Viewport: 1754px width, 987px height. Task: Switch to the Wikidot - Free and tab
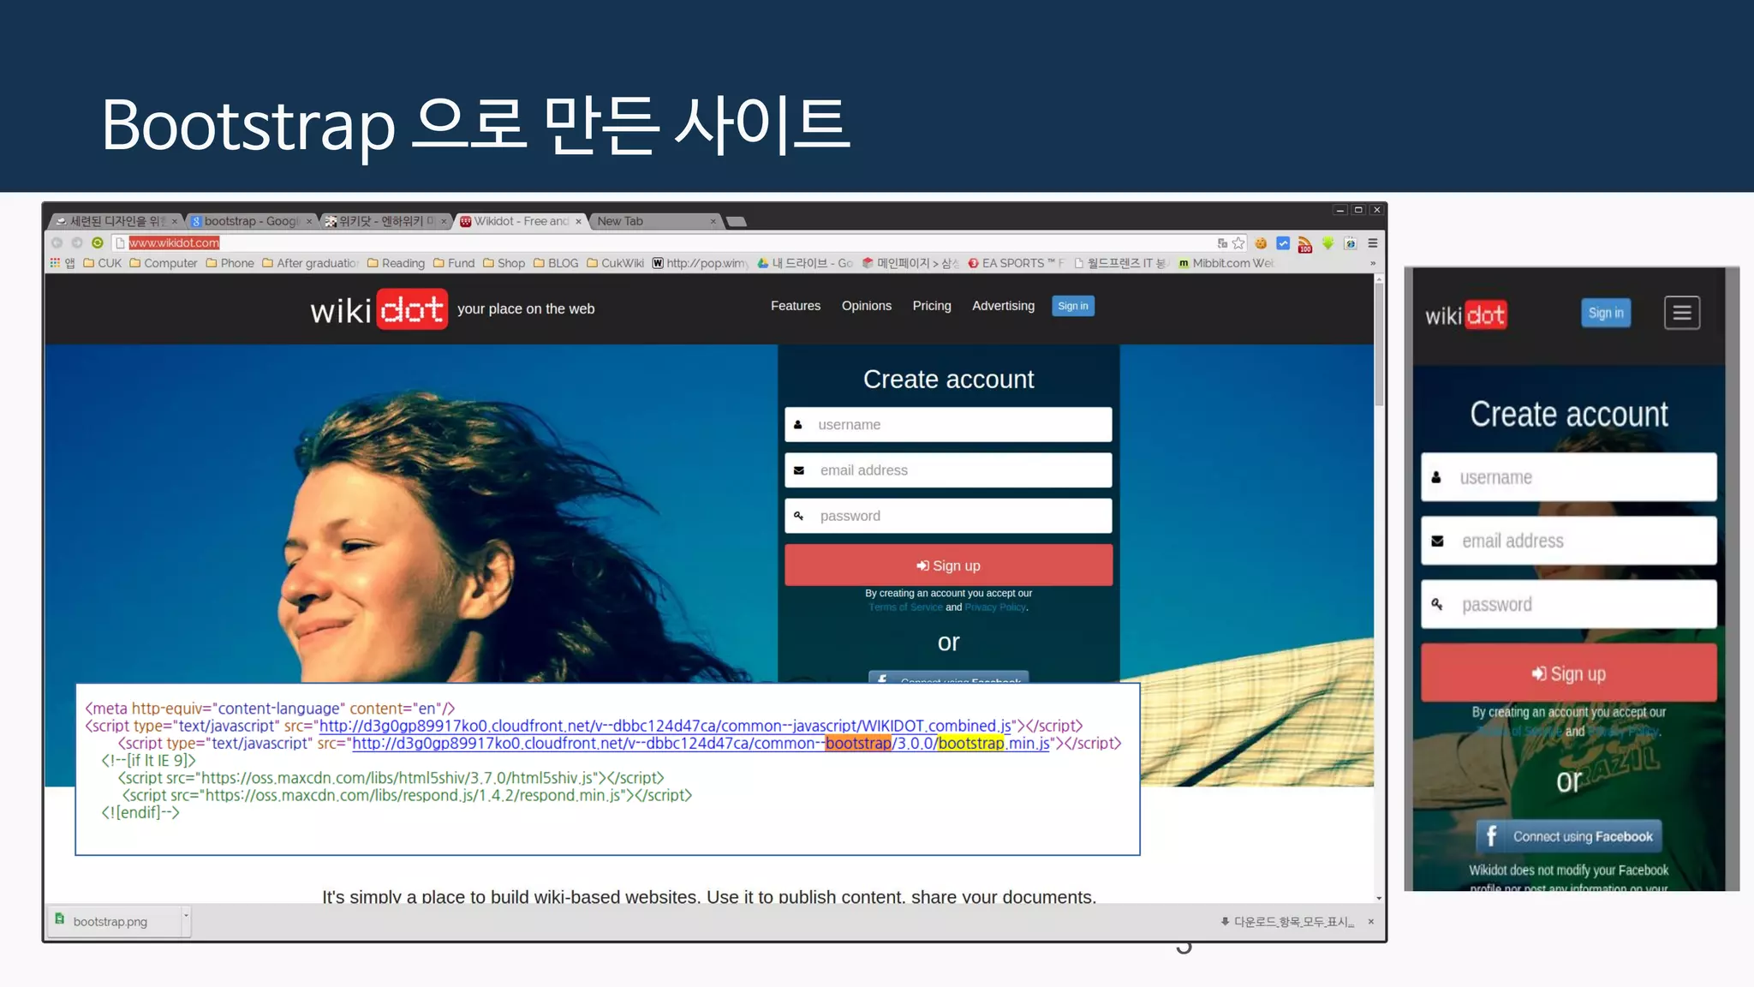pyautogui.click(x=522, y=221)
